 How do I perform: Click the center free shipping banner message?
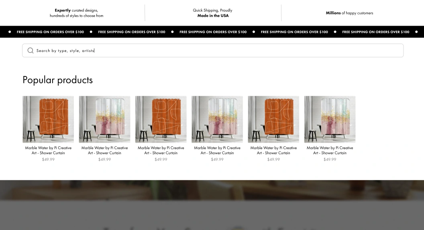tap(213, 32)
